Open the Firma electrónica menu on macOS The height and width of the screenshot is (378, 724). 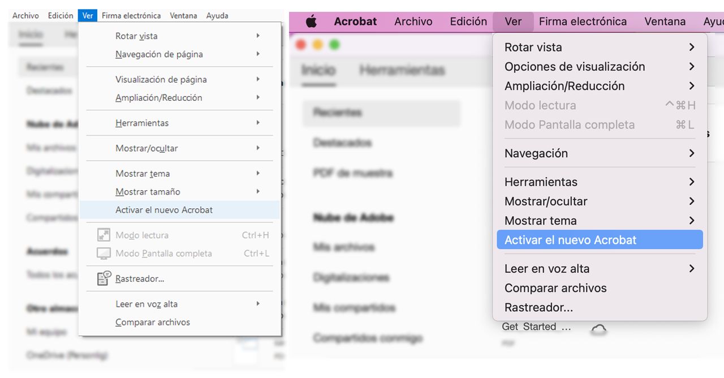583,21
